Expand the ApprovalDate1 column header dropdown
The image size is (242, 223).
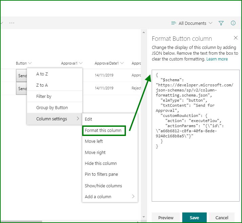point(122,63)
